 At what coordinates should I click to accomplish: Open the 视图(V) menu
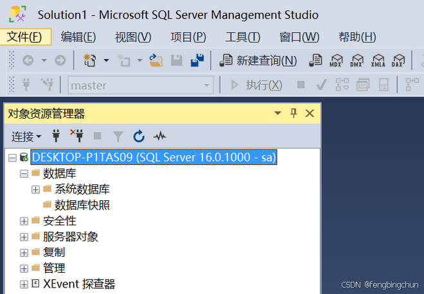click(133, 37)
